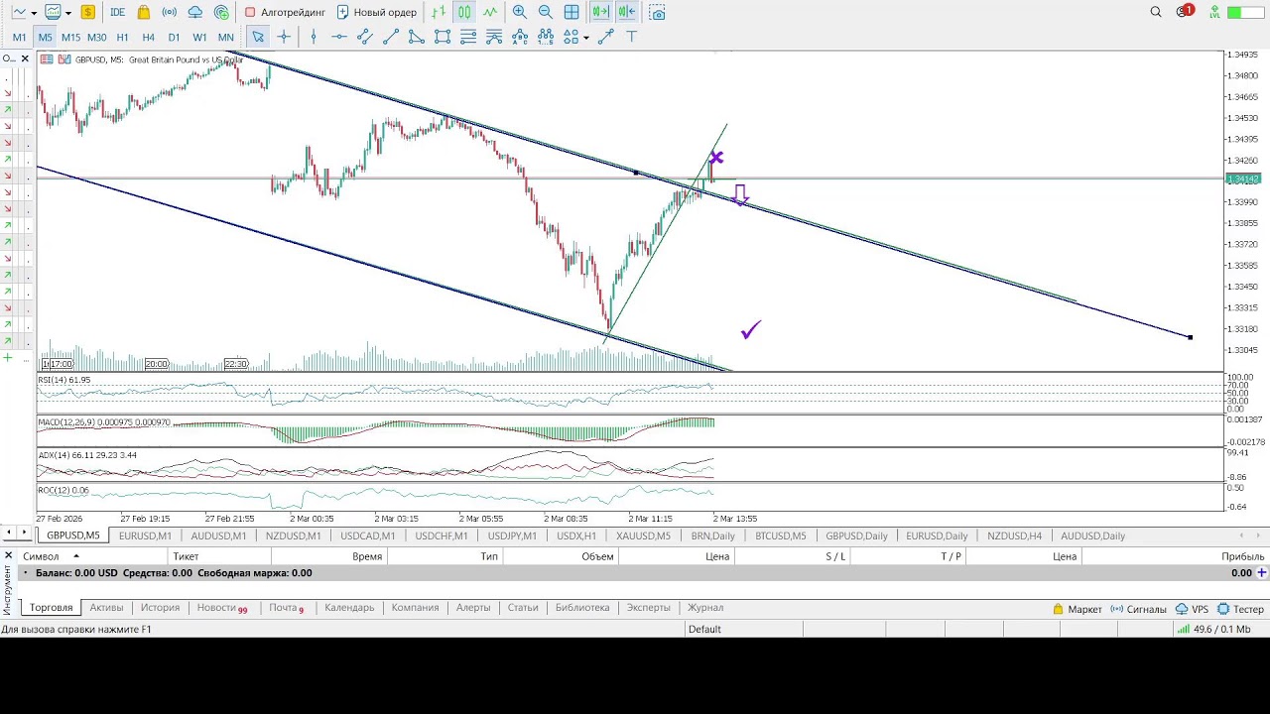The width and height of the screenshot is (1270, 714).
Task: Open the Новости tab
Action: click(221, 608)
